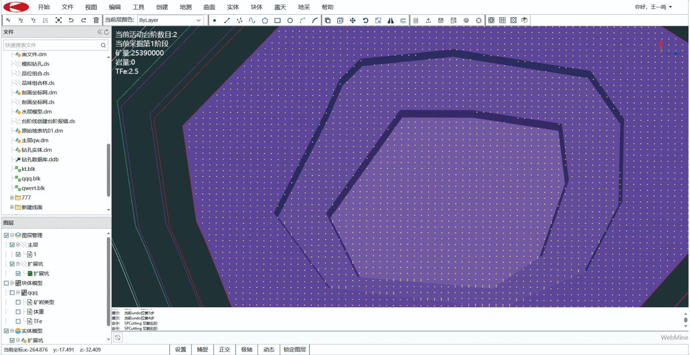
Task: Check the 体重 checkbox
Action: click(x=18, y=312)
